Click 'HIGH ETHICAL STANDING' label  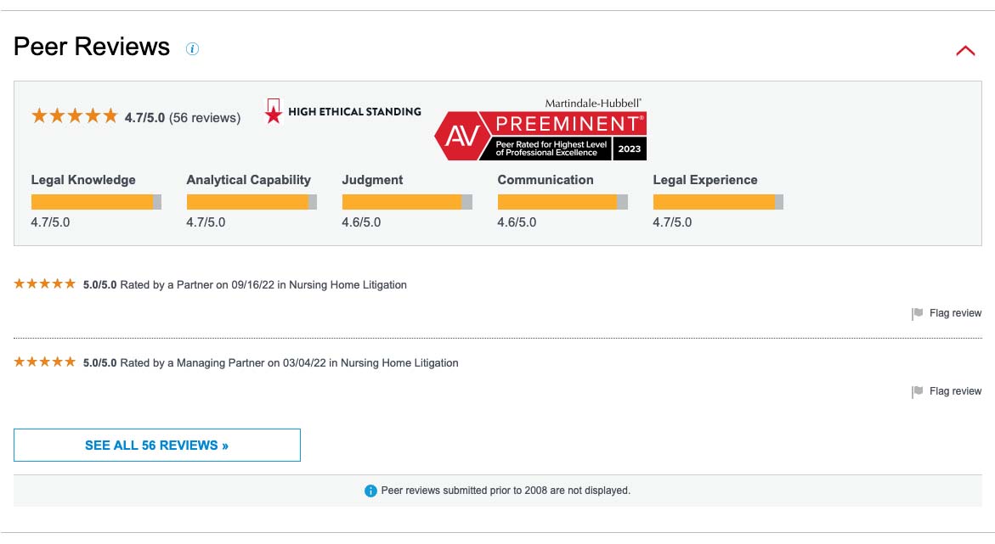[354, 111]
